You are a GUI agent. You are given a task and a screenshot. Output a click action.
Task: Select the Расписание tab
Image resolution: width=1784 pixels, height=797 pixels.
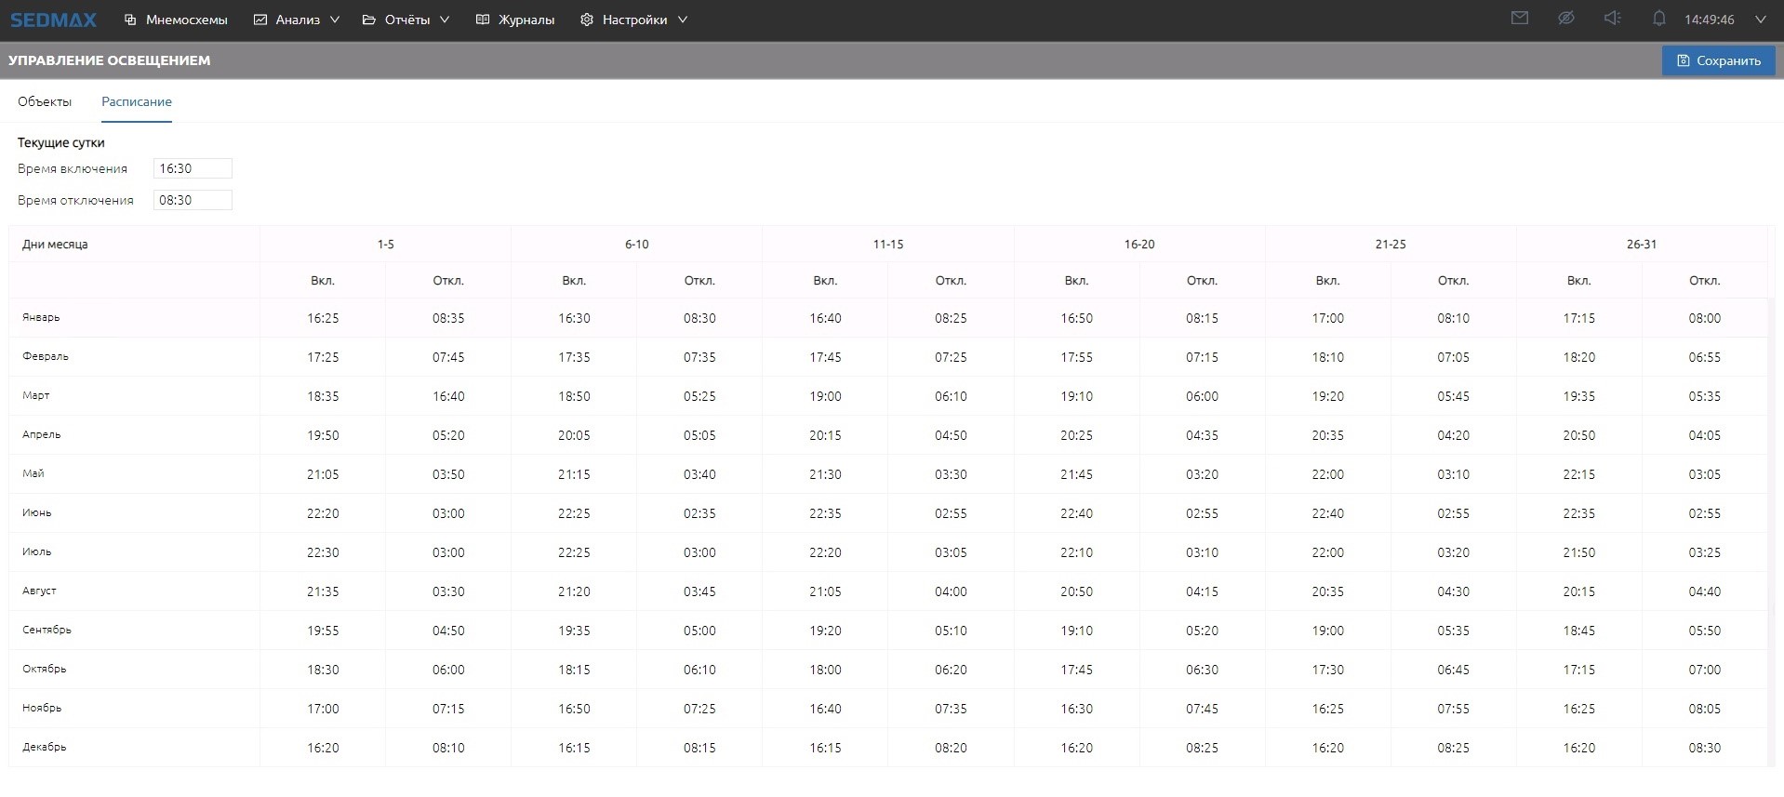click(x=137, y=101)
